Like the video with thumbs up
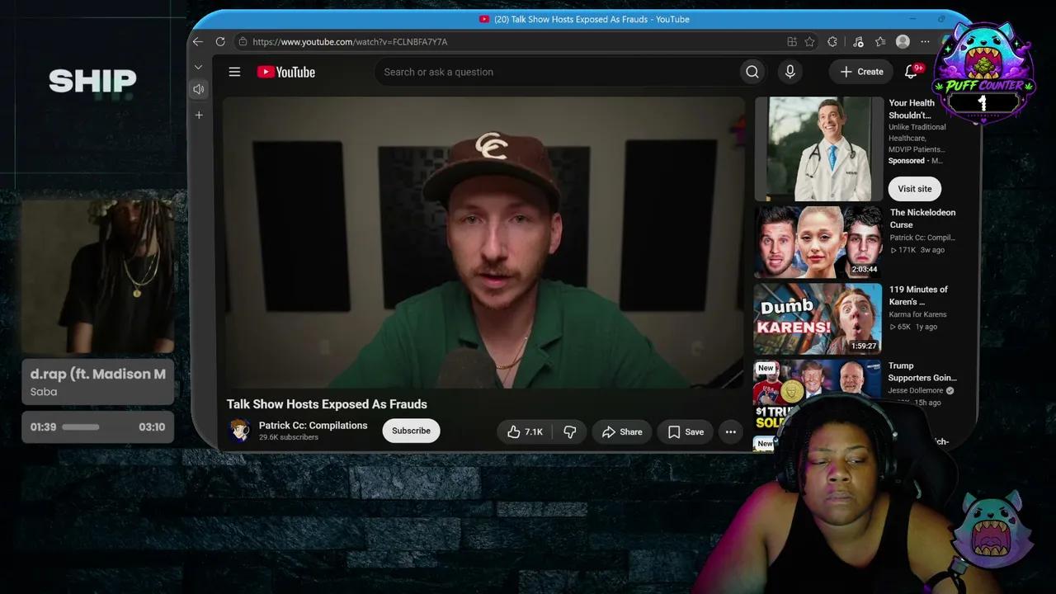 tap(526, 431)
